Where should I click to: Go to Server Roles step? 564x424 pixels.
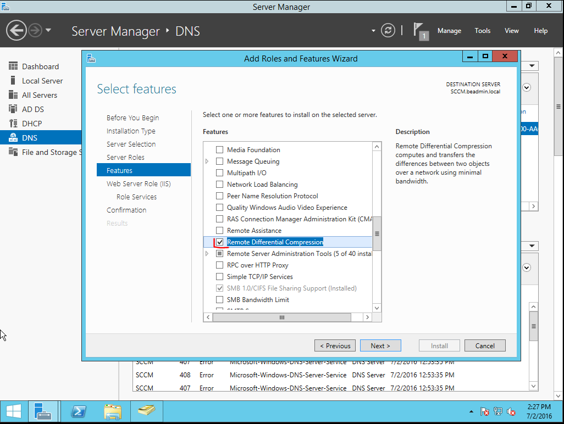(x=125, y=157)
